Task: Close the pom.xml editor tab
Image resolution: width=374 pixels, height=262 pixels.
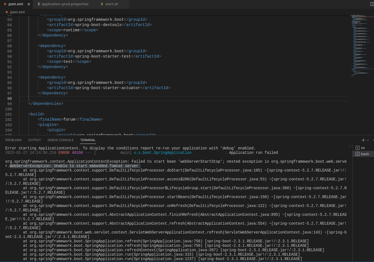Action: click(x=29, y=4)
